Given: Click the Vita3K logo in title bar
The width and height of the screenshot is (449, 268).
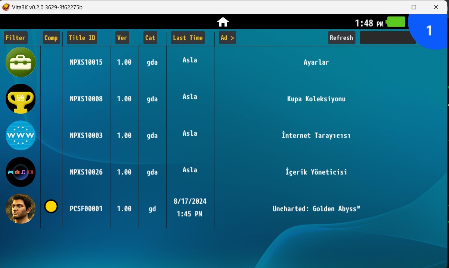Looking at the screenshot, I should coord(6,7).
